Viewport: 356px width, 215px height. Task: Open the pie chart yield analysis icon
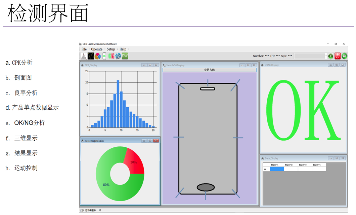tap(98, 56)
